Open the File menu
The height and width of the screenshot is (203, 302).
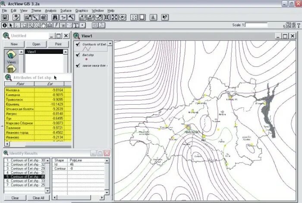[4, 11]
